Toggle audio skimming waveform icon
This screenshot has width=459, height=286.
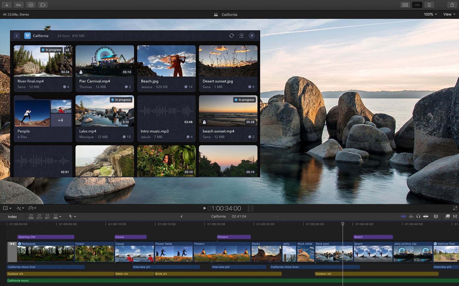click(411, 216)
